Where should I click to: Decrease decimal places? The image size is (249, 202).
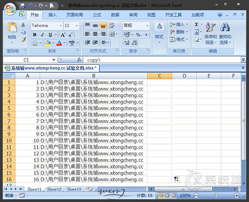coord(134,43)
